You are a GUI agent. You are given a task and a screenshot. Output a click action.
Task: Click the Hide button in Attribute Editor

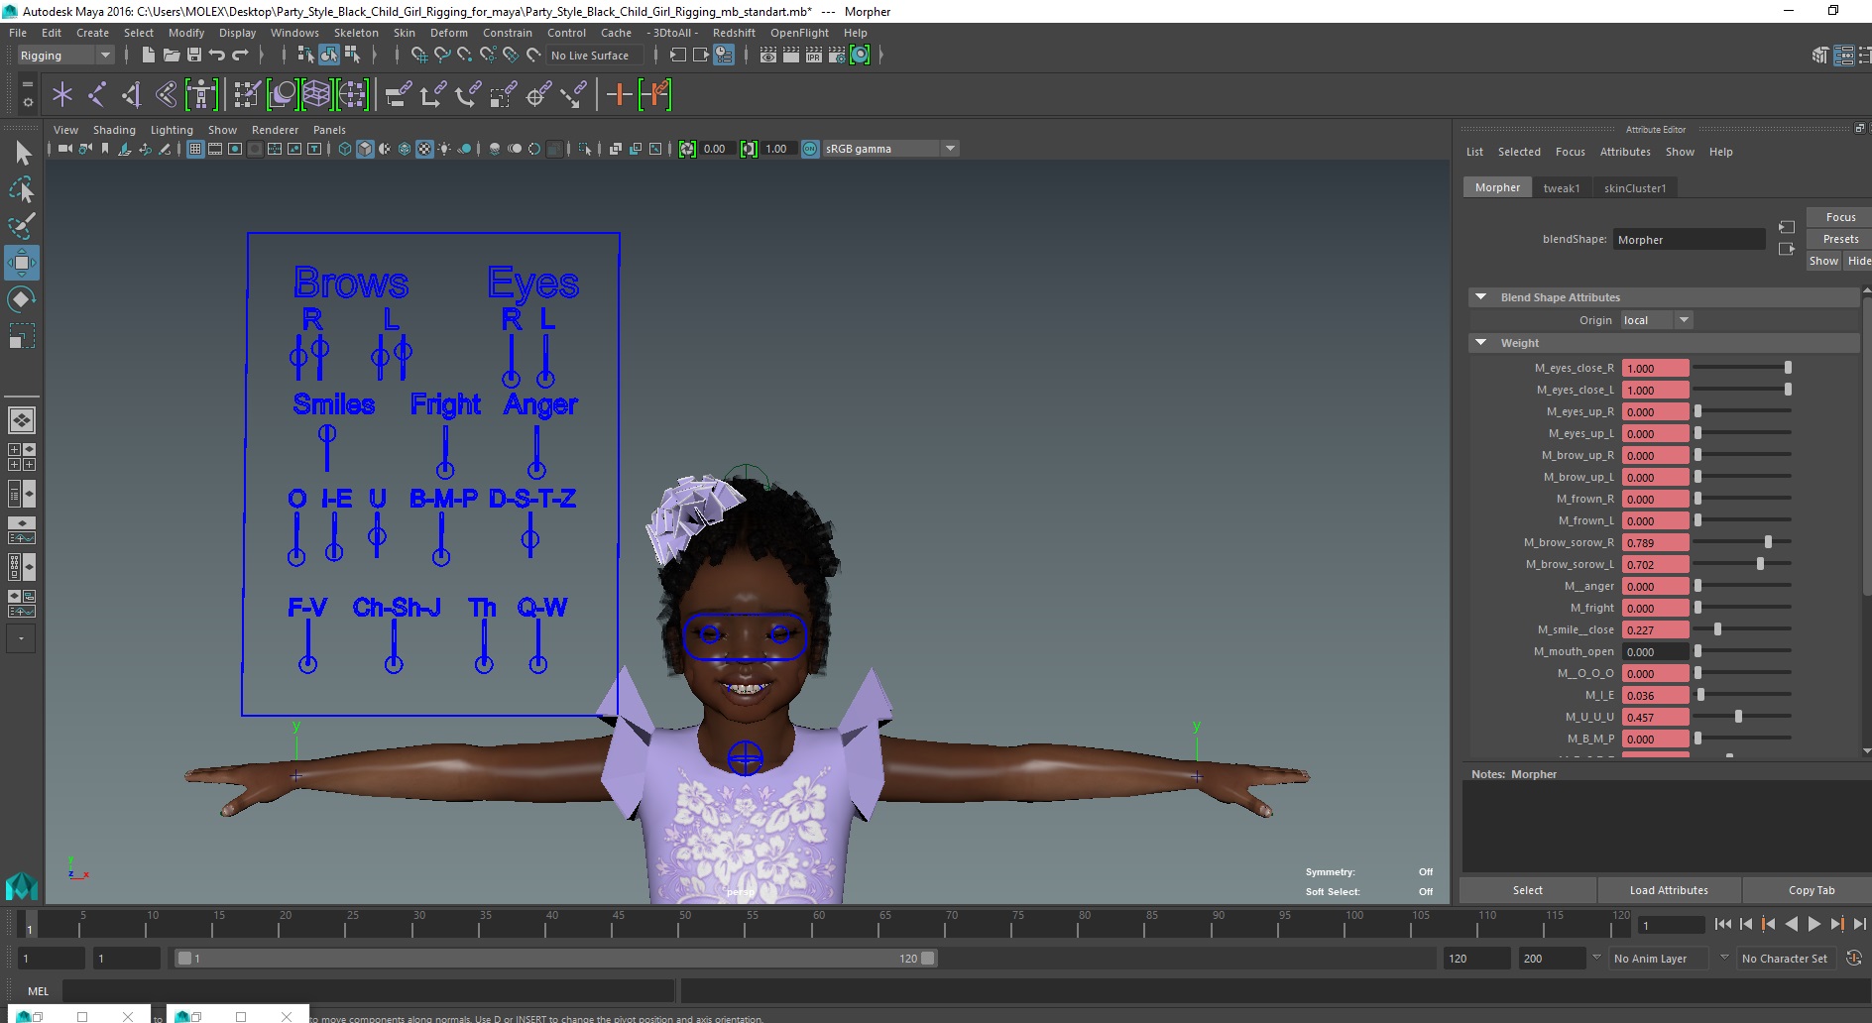[1858, 261]
